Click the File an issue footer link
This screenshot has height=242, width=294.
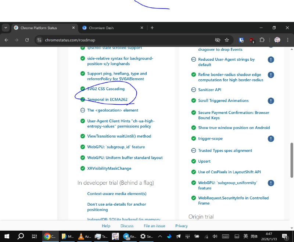coord(154,226)
